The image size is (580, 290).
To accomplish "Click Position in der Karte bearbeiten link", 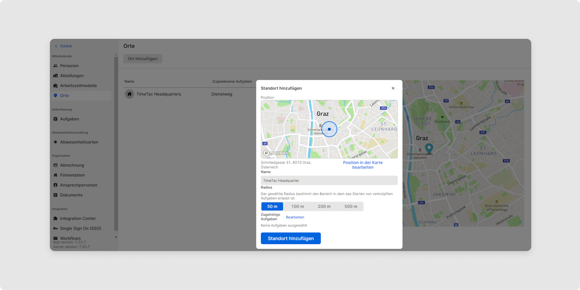I will click(363, 165).
